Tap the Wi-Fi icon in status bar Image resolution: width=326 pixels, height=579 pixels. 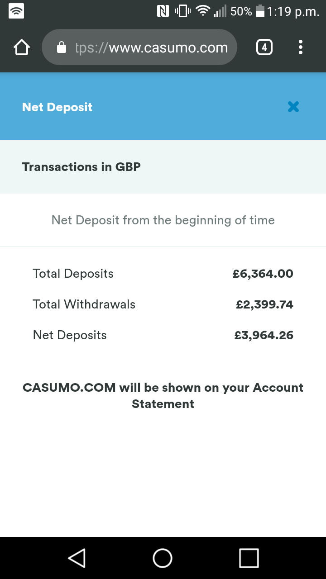pos(204,11)
